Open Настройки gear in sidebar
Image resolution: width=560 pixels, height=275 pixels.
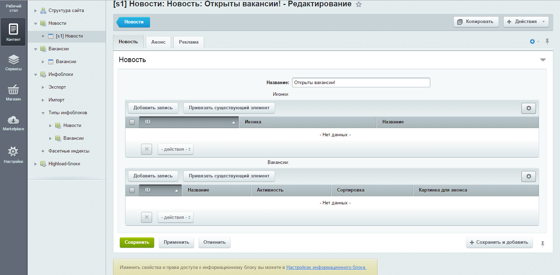pos(13,155)
